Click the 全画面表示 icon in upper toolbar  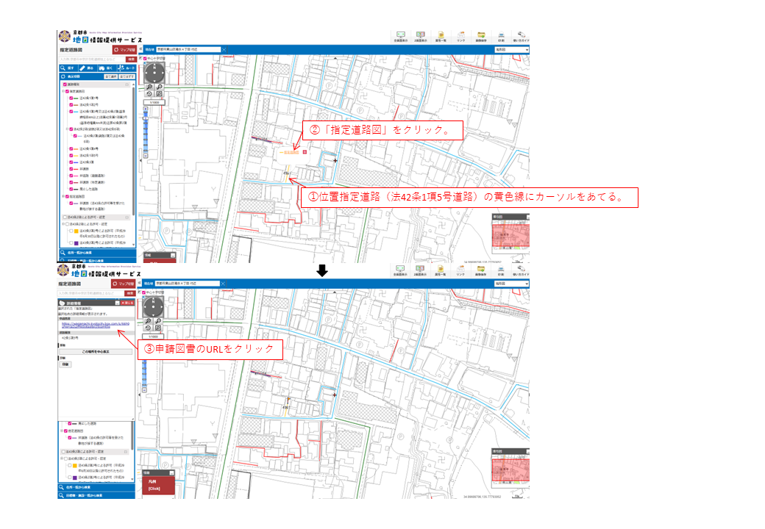pyautogui.click(x=401, y=35)
